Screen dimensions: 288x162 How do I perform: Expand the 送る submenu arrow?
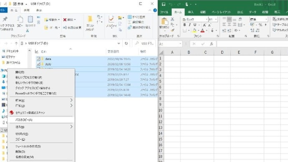71,127
